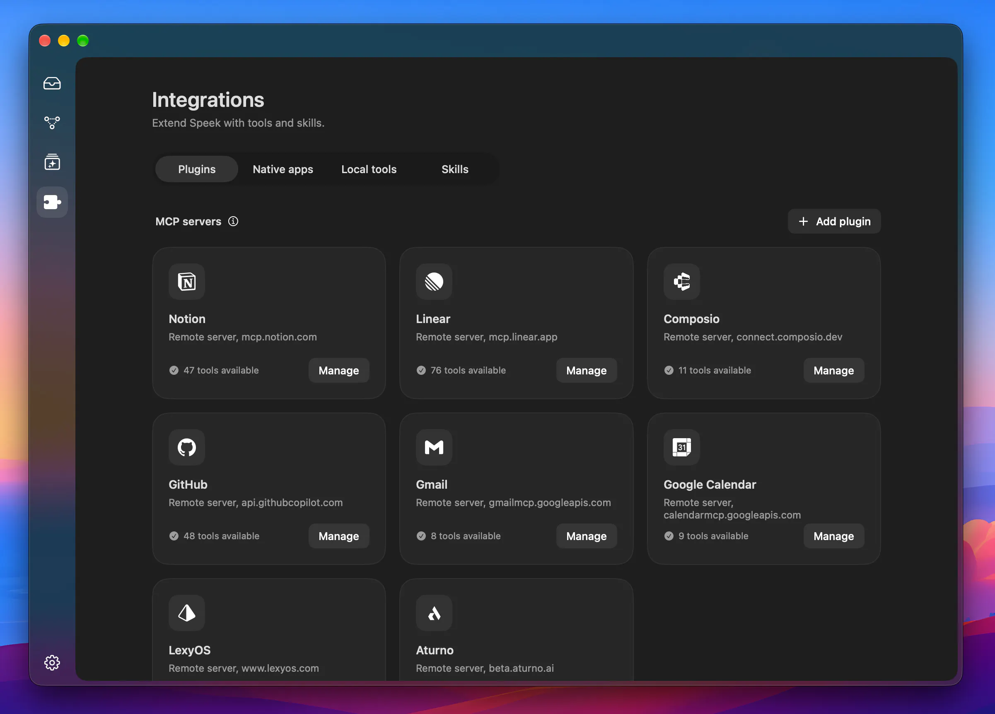995x714 pixels.
Task: Click 'Remote server, mcp.notion.com' text
Action: pos(243,337)
